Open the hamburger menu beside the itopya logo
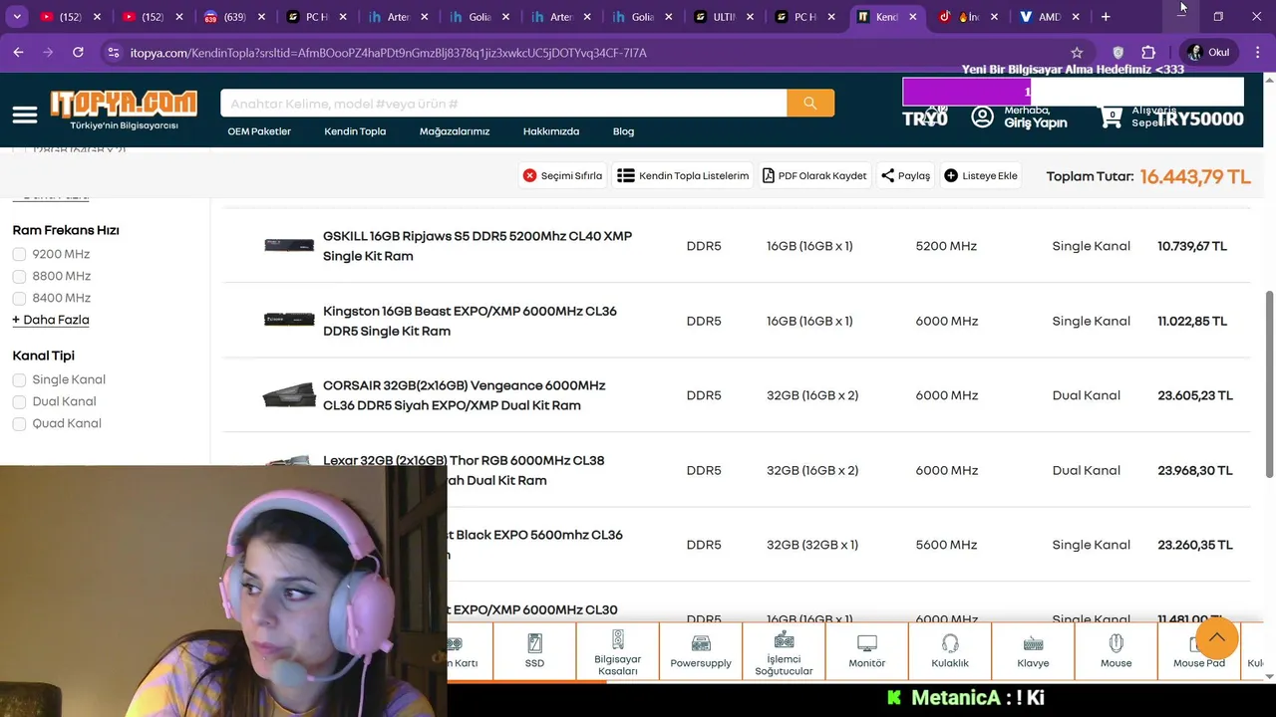1276x717 pixels. click(x=25, y=116)
